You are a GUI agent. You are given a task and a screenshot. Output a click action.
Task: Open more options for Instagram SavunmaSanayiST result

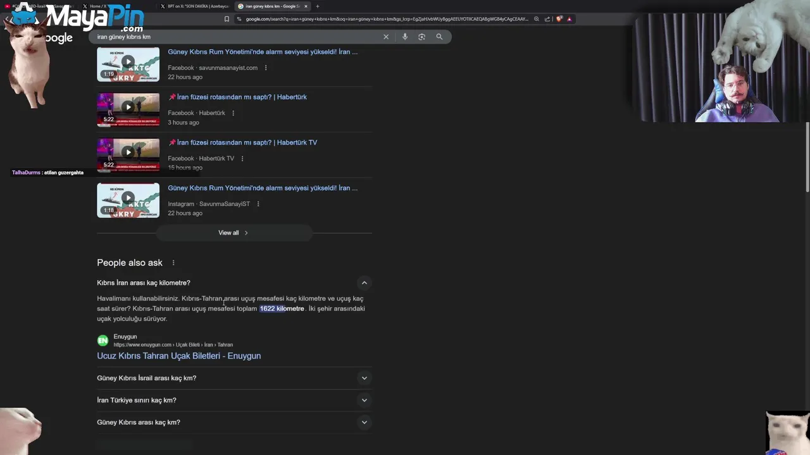[x=258, y=204]
